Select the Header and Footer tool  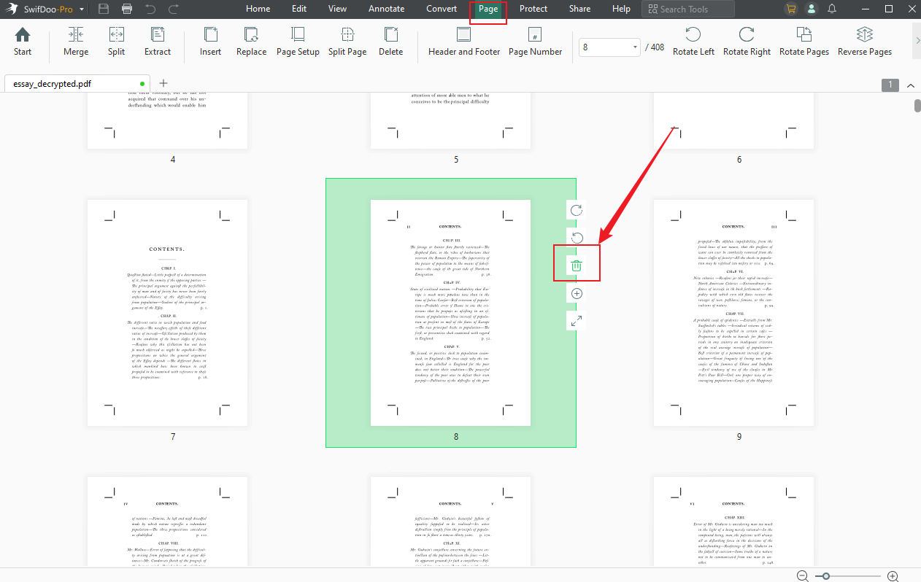pos(463,42)
